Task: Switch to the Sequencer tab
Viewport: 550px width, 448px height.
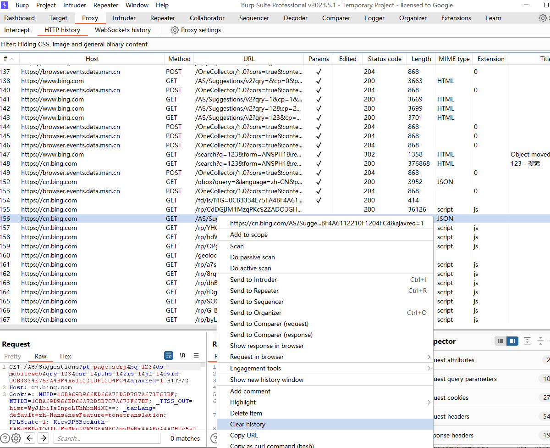Action: [254, 18]
